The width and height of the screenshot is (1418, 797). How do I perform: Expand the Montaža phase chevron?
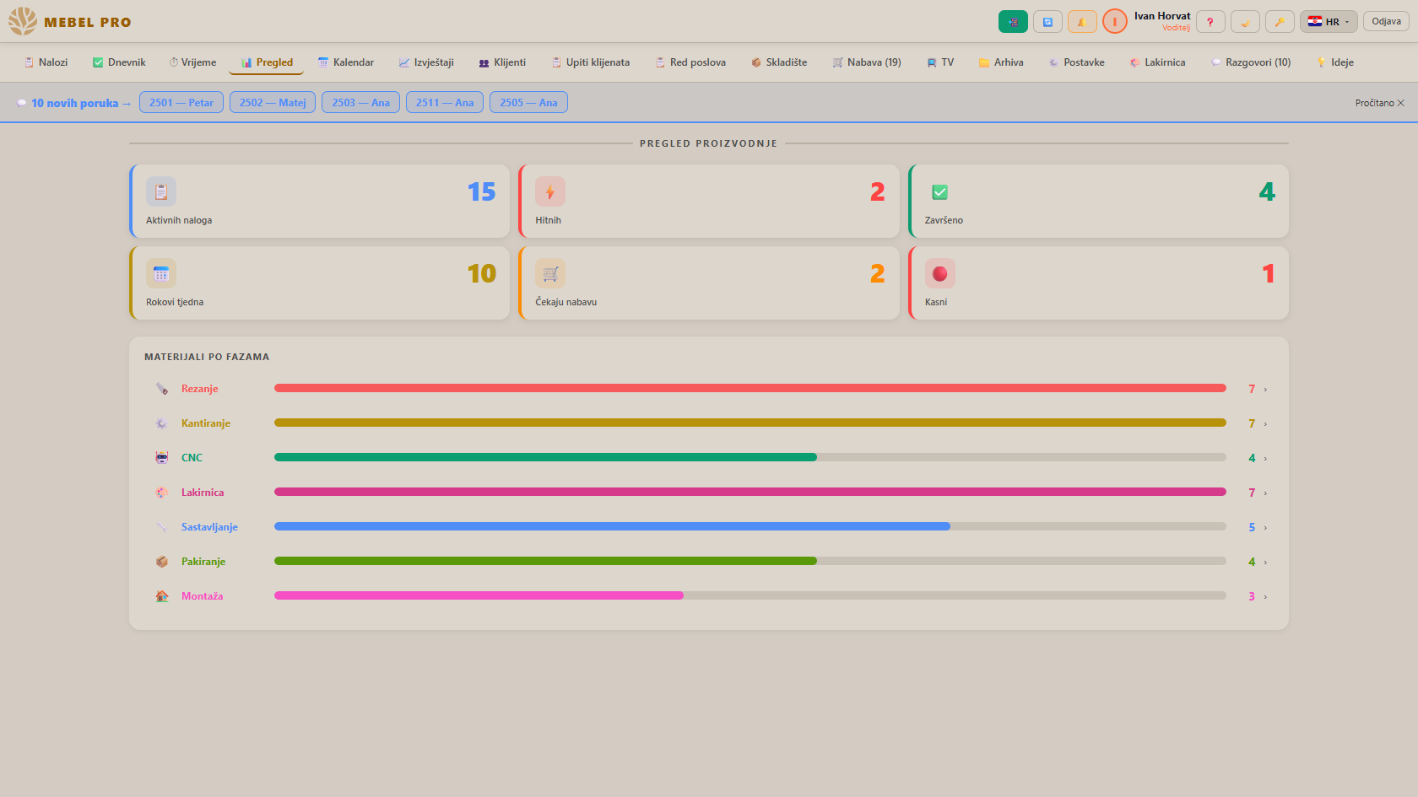click(1265, 597)
